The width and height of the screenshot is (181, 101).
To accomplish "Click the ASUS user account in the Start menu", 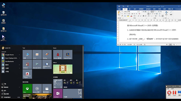I will pos(6,48).
